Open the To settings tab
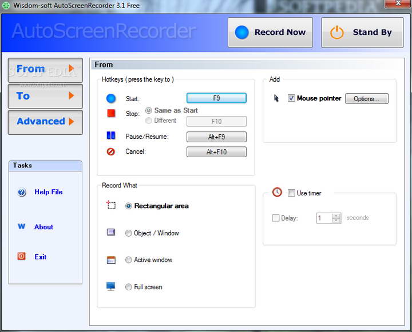 tap(45, 97)
